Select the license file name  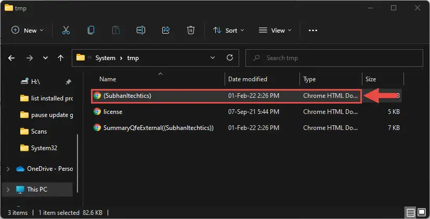(113, 112)
